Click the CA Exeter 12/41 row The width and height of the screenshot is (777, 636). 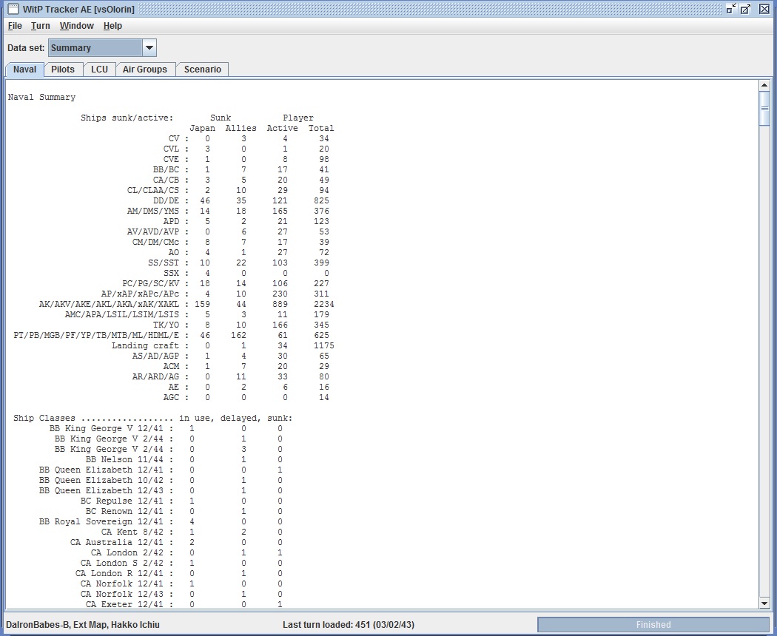[184, 604]
